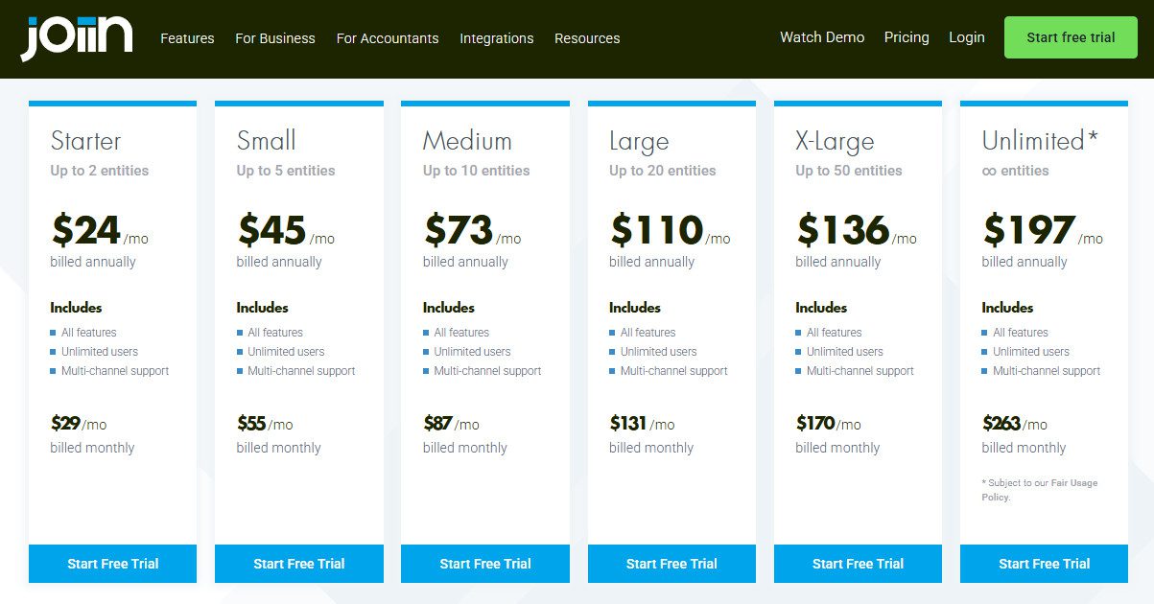This screenshot has width=1154, height=604.
Task: Click the Login link
Action: point(967,36)
